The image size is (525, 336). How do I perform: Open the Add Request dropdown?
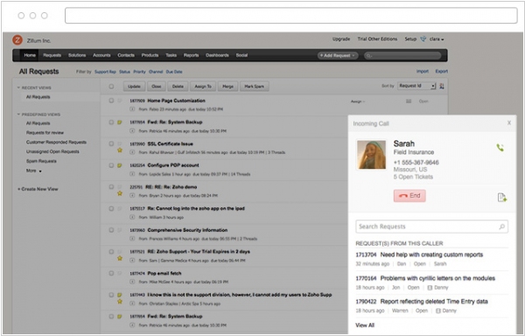pyautogui.click(x=338, y=55)
